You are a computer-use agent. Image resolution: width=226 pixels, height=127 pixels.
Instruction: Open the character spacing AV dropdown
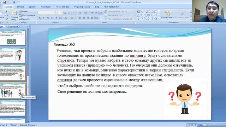(61, 18)
